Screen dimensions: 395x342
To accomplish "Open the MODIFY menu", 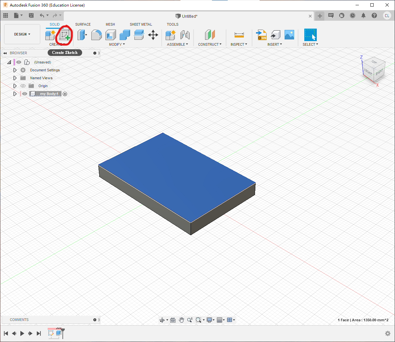I will click(x=117, y=44).
